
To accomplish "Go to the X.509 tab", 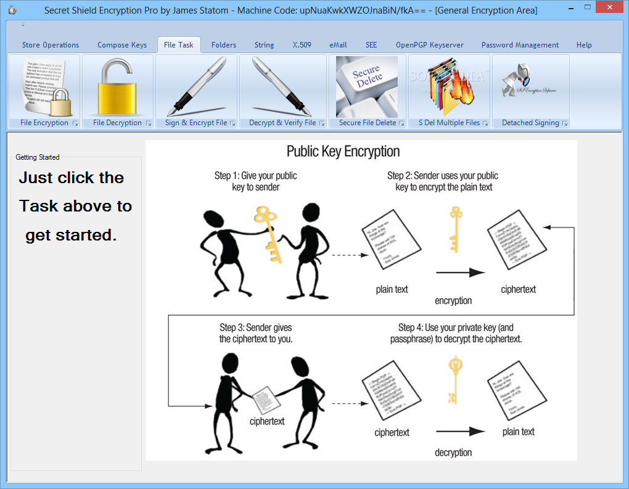I will click(x=302, y=45).
